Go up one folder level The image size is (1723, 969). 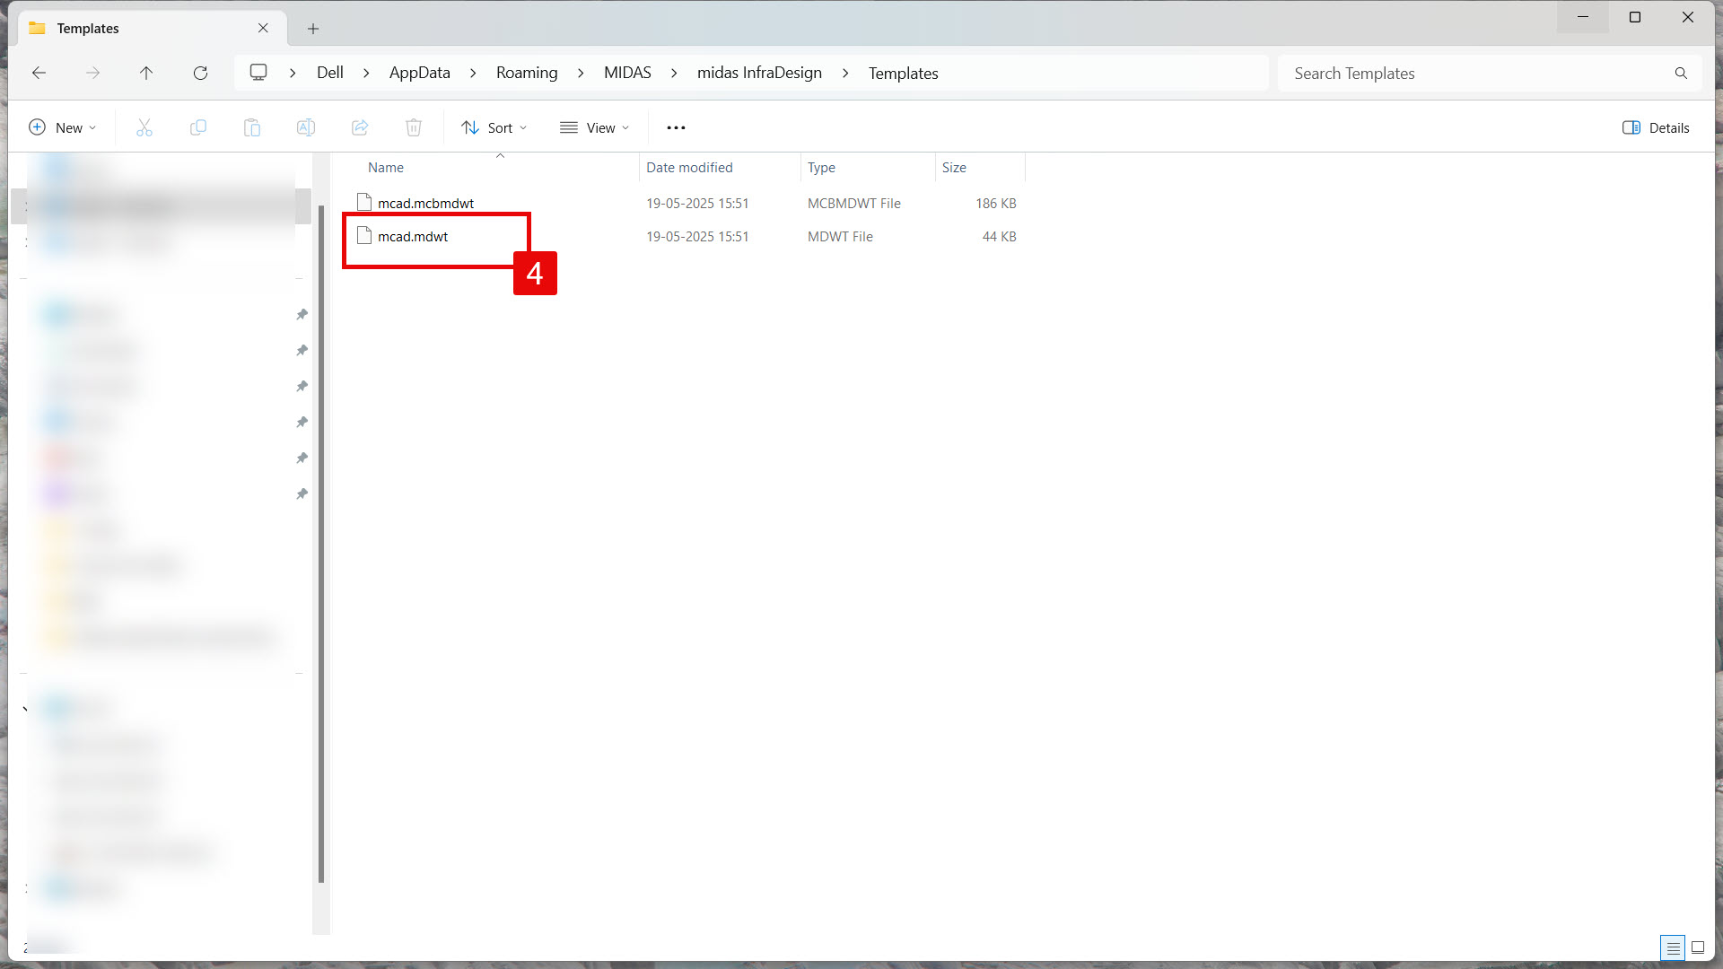pos(146,73)
